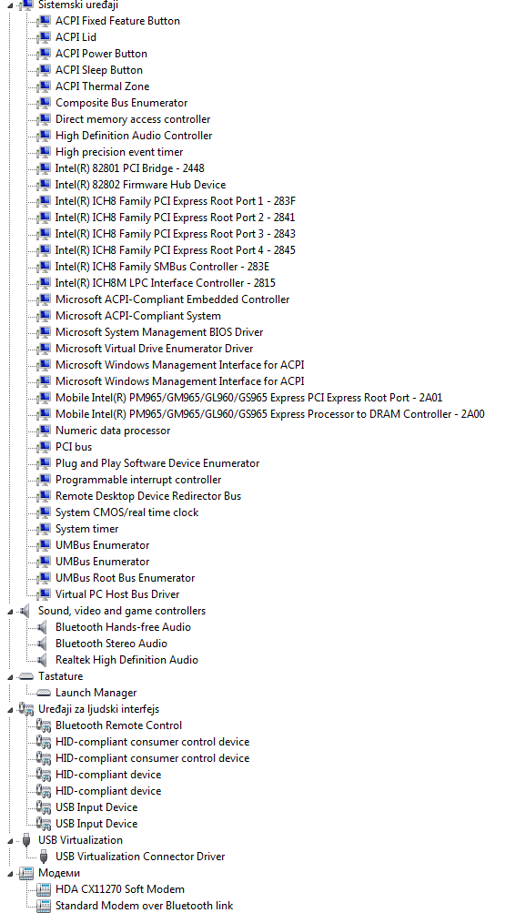Click the ACPI Thermal Zone device icon
Viewport: 505px width, 923px height.
[44, 86]
